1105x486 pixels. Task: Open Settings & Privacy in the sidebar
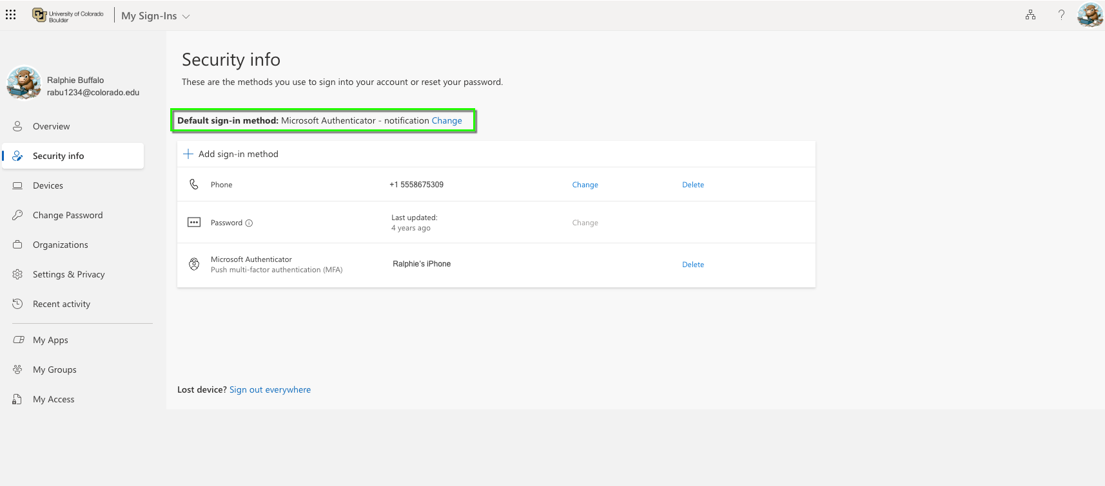[x=68, y=274]
